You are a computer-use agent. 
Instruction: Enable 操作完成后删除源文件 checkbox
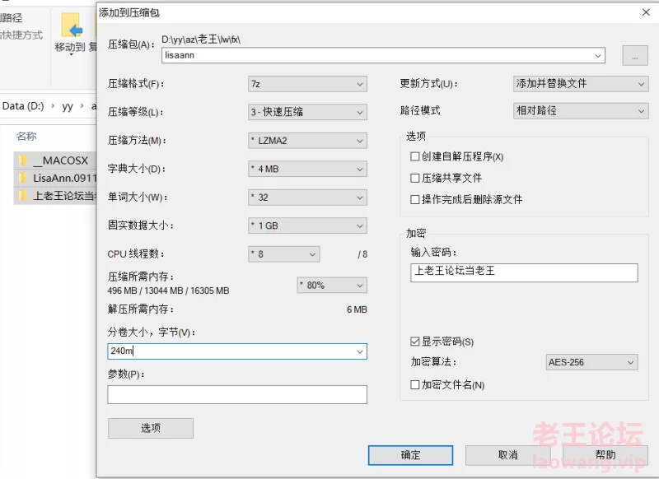coord(415,199)
